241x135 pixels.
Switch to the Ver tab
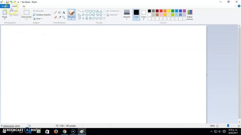[x=24, y=6]
